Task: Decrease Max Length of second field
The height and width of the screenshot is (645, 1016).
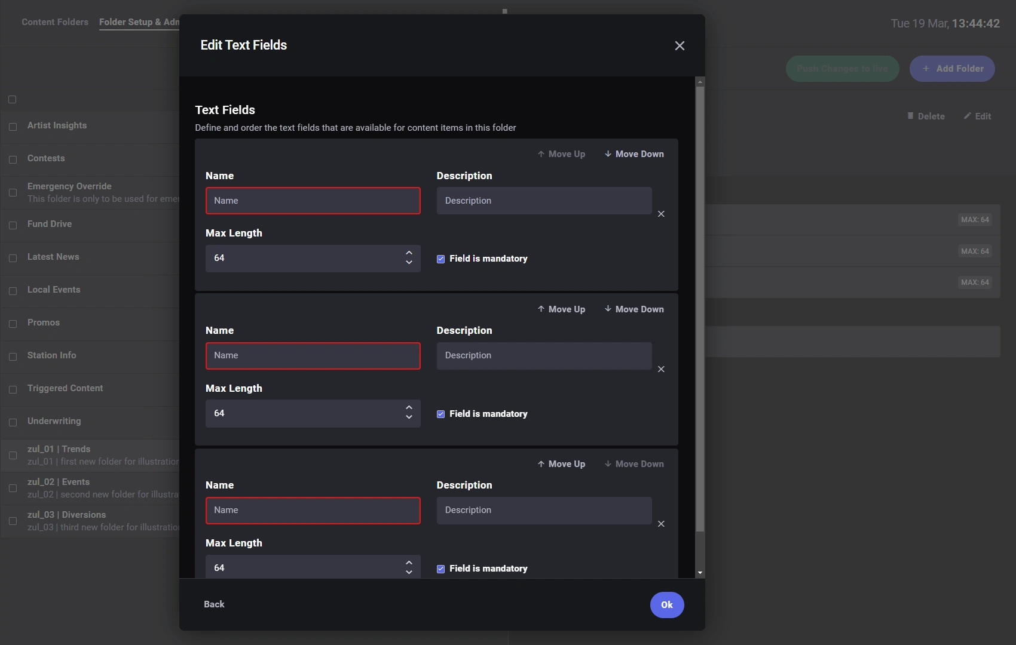Action: 409,417
